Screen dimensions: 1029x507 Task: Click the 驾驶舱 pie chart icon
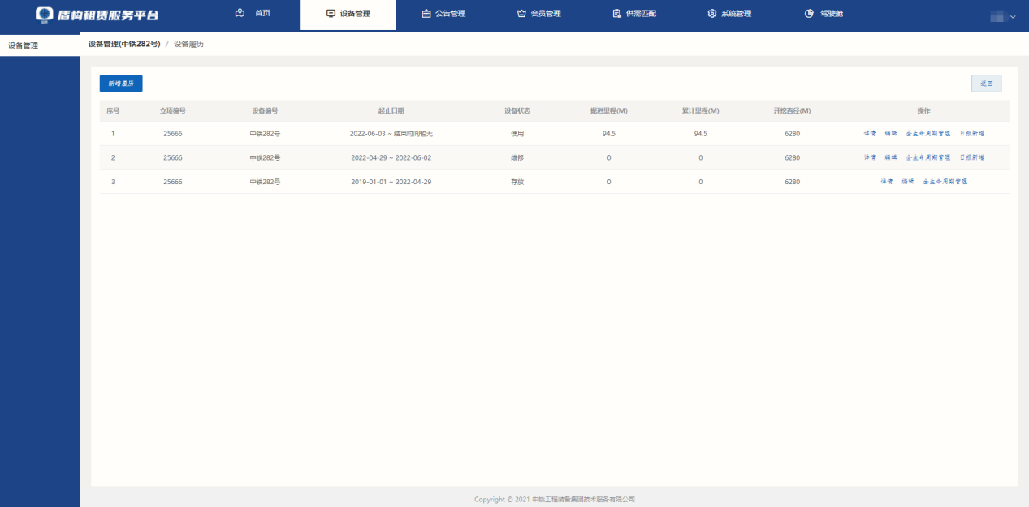click(x=809, y=14)
